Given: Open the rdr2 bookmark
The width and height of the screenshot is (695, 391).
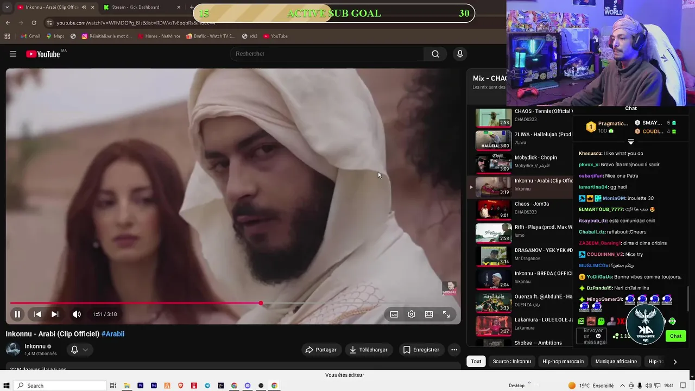Looking at the screenshot, I should point(250,36).
